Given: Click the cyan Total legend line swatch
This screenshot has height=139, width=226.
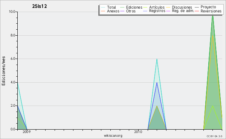Looking at the screenshot, I should click(103, 7).
